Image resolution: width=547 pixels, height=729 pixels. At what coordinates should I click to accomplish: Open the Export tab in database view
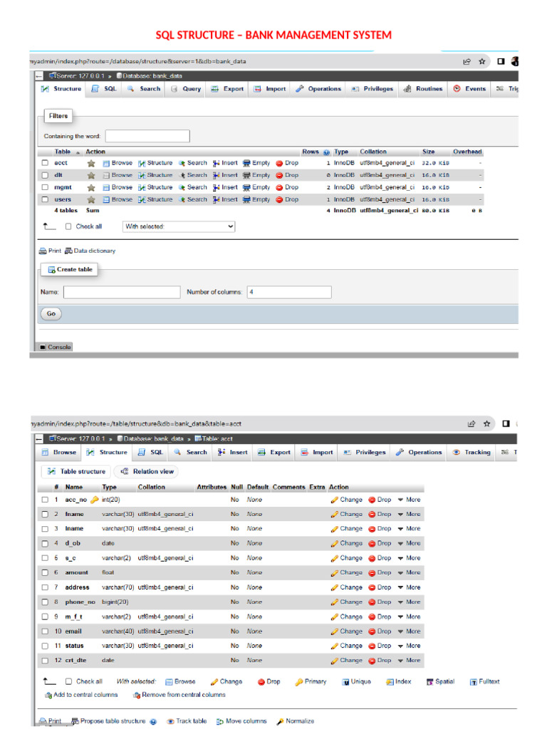[x=228, y=89]
